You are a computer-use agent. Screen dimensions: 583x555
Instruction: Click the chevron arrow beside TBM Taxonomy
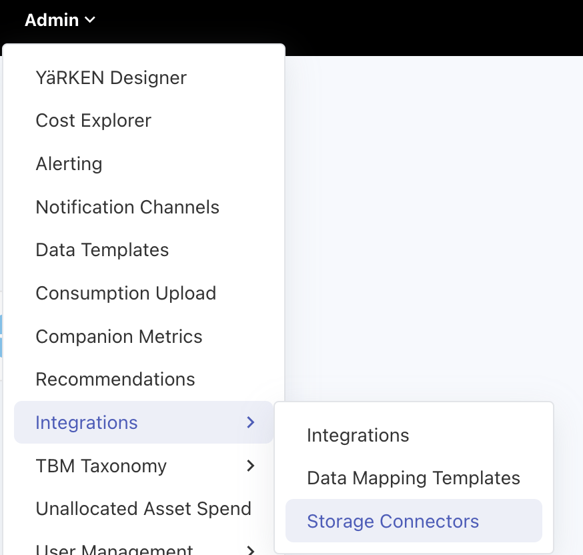(251, 466)
